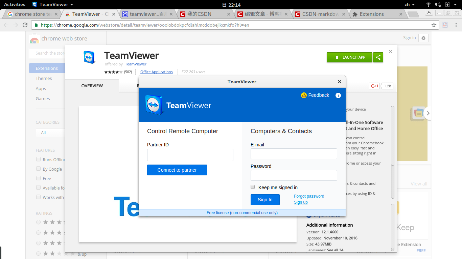Select the top ratings radio button
The image size is (462, 259).
[38, 222]
